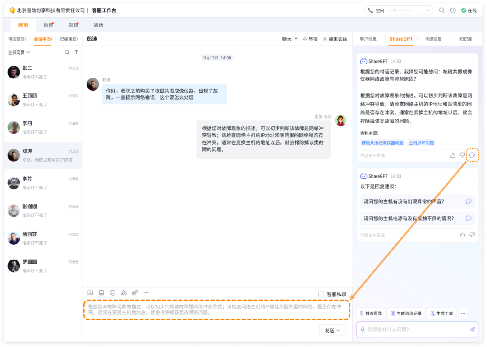Click the 排查思路 button
487x347 pixels.
(371, 314)
